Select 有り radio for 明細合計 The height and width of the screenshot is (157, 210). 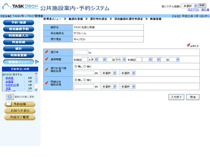click(x=85, y=80)
